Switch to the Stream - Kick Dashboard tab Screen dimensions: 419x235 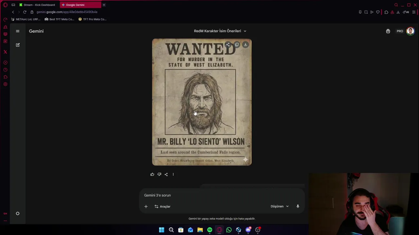pos(37,5)
